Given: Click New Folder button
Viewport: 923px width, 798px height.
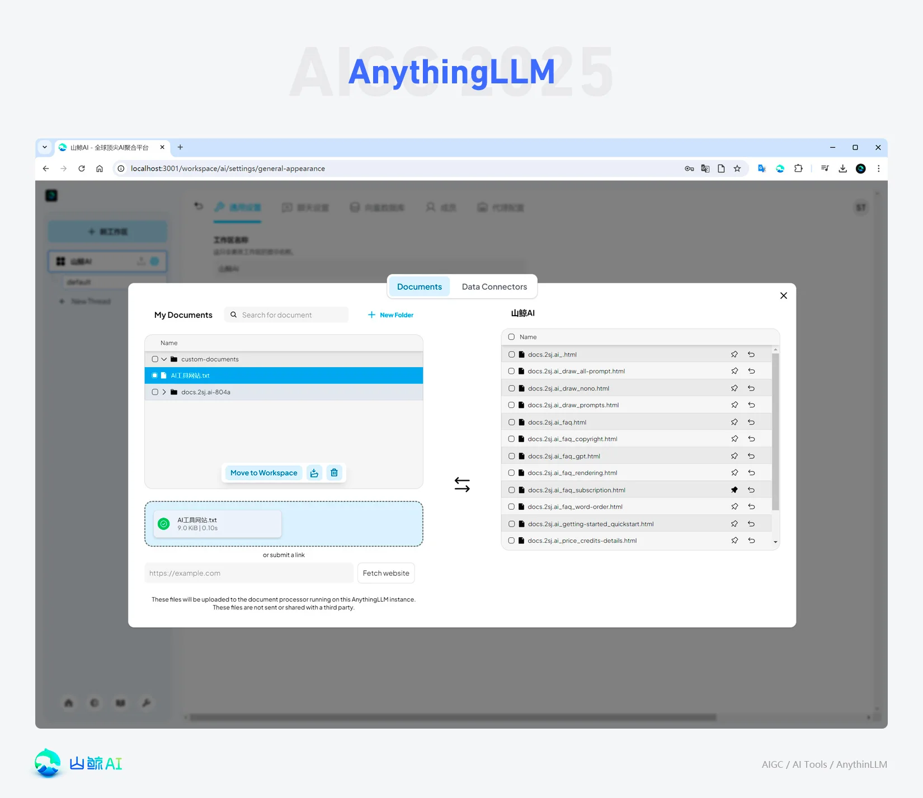Looking at the screenshot, I should pos(390,315).
